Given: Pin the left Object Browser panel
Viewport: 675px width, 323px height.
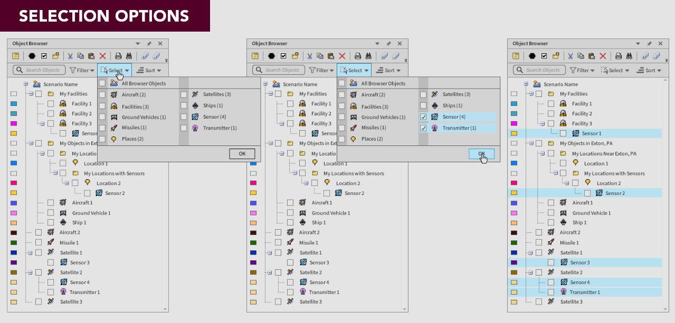Looking at the screenshot, I should (x=149, y=44).
